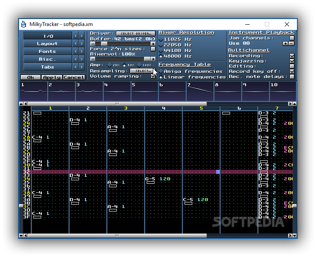Viewport: 316px width, 257px height.
Task: Increase buffer size with plus button
Action: [153, 44]
